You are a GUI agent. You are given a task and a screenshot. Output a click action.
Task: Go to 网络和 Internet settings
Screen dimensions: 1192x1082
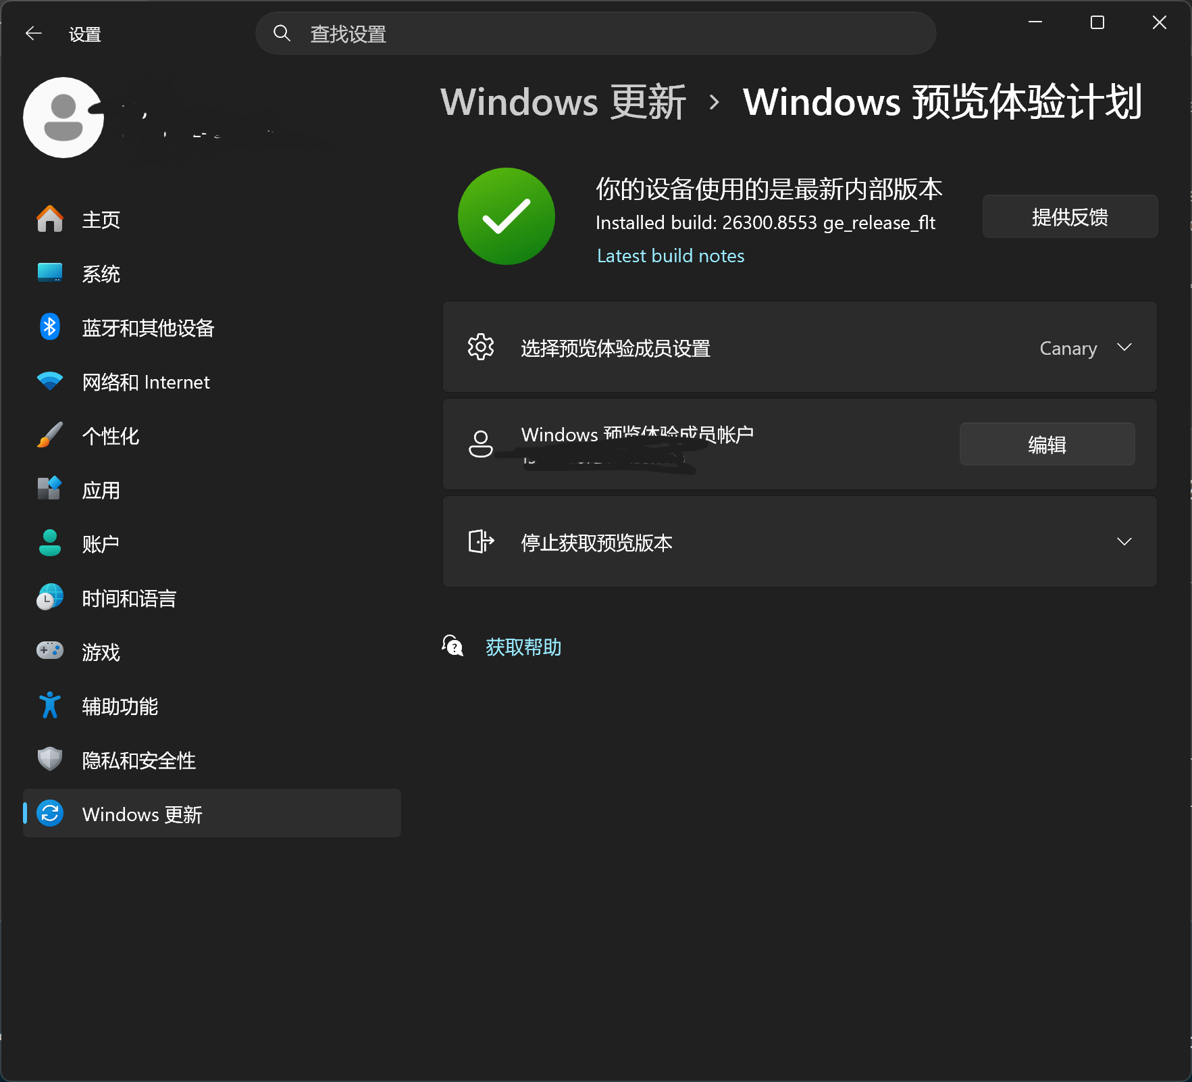tap(211, 382)
